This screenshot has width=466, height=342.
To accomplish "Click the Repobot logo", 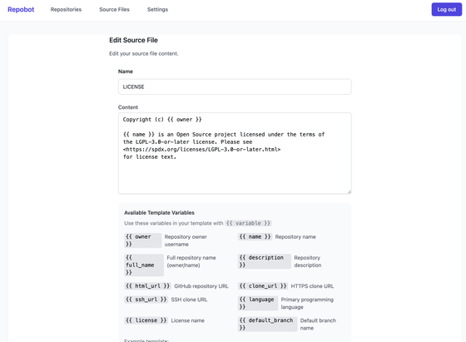I will (21, 9).
